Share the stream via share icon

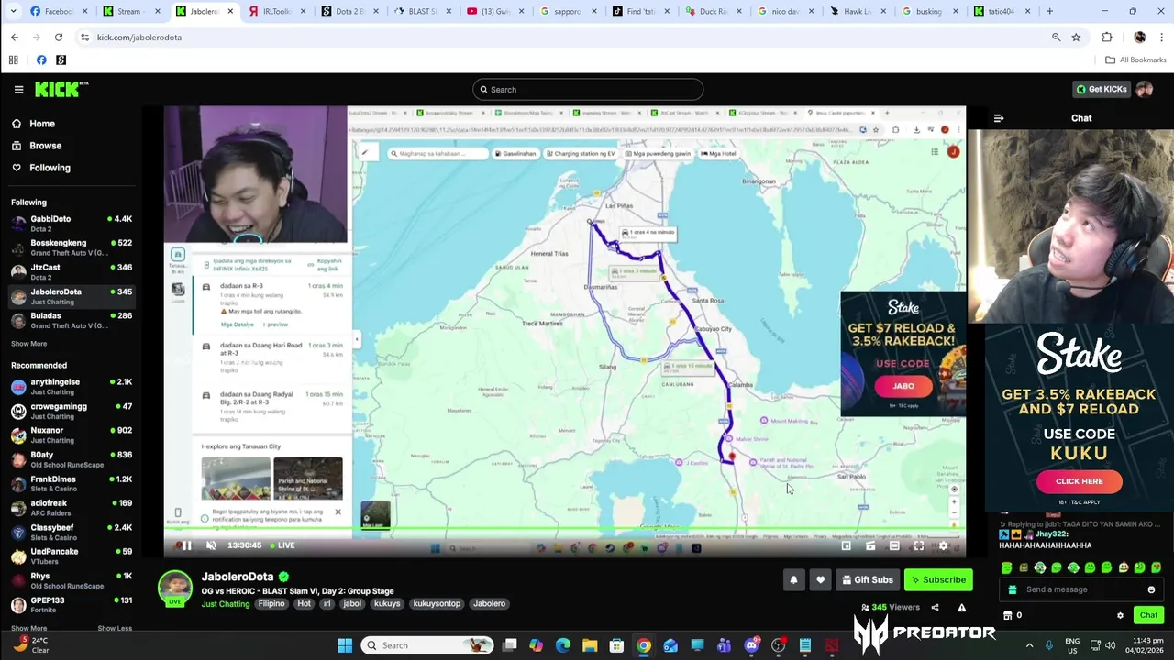tap(935, 607)
